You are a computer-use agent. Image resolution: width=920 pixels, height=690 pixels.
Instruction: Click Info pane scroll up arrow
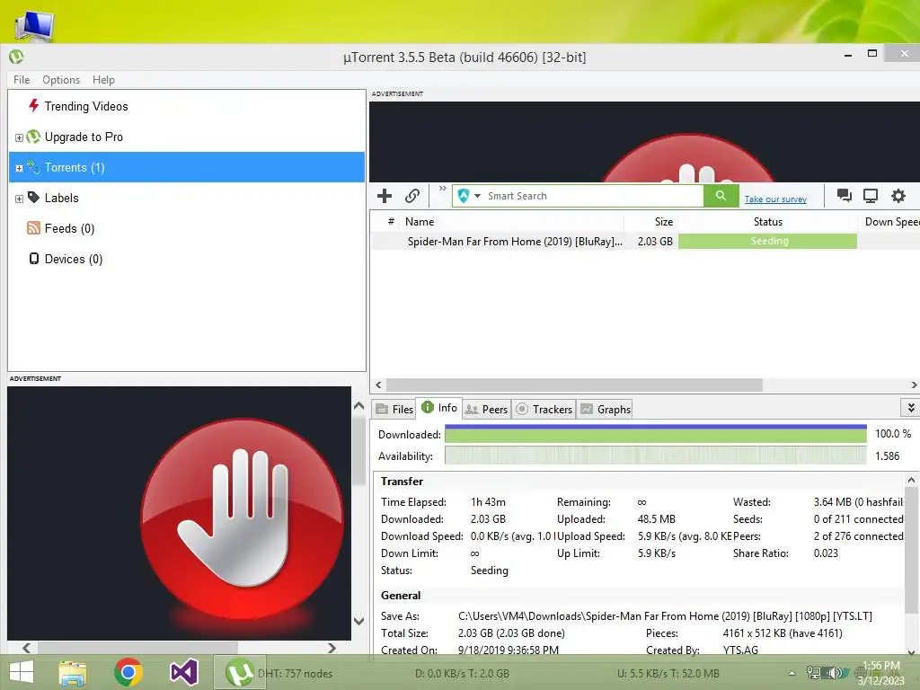[x=911, y=481]
